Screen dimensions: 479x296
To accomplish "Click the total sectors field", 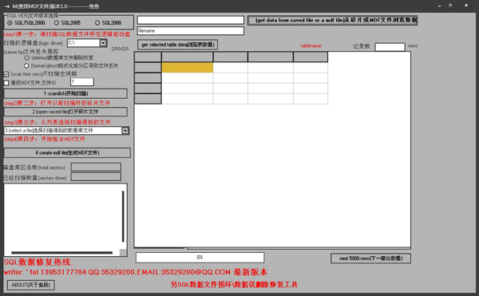I will [96, 167].
